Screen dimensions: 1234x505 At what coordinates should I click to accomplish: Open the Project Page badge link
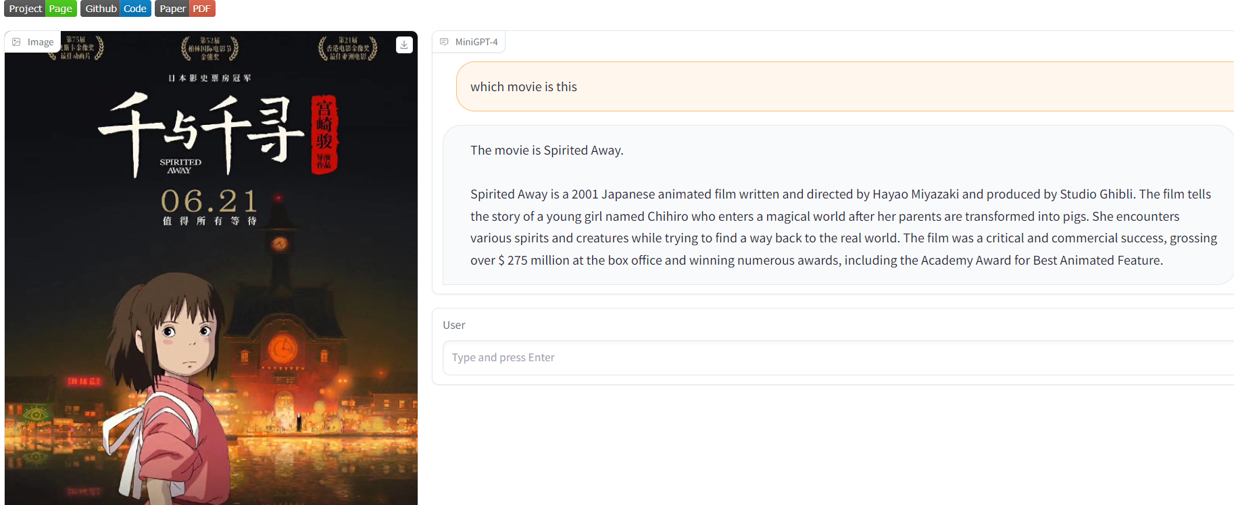[40, 9]
